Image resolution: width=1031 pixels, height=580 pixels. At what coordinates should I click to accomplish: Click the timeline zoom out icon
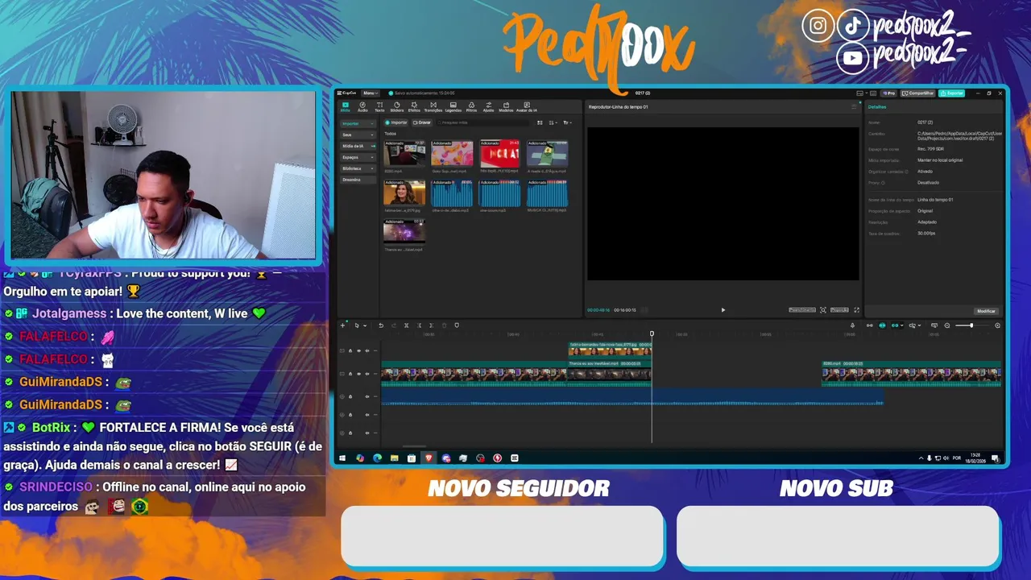point(946,325)
